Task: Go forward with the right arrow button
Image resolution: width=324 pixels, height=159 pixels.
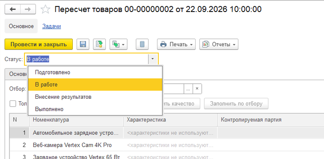Action: point(28,9)
